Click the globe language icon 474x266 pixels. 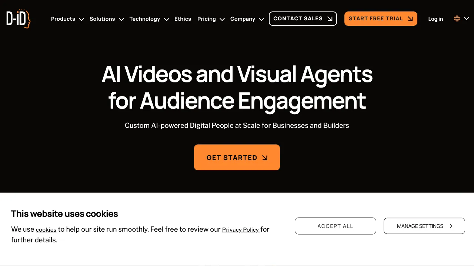coord(457,18)
